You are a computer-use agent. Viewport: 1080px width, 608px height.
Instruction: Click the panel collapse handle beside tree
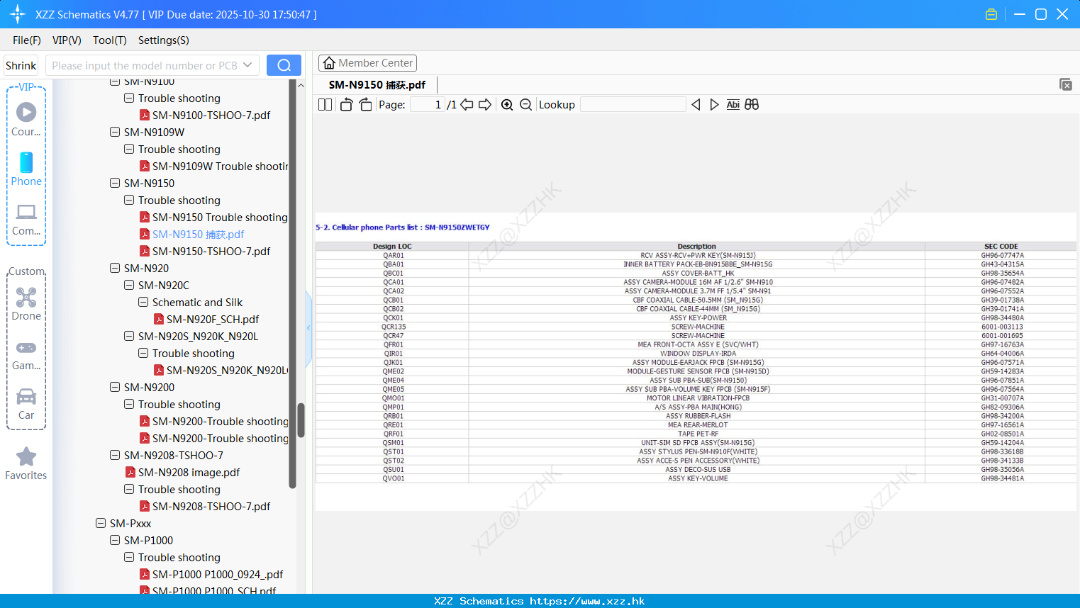(x=308, y=328)
